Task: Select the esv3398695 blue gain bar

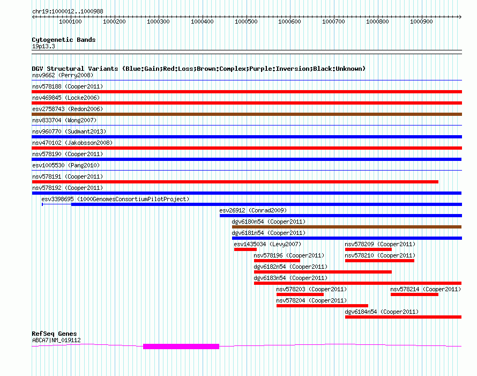Action: point(266,204)
